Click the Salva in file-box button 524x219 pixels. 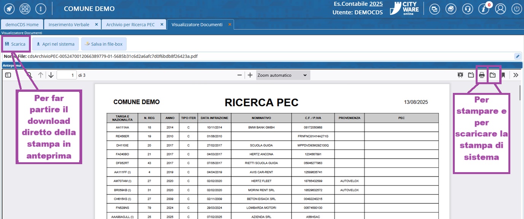click(104, 44)
